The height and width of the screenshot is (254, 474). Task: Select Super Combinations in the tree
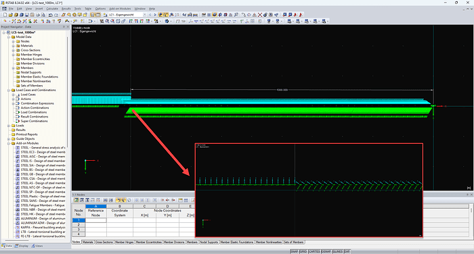34,122
